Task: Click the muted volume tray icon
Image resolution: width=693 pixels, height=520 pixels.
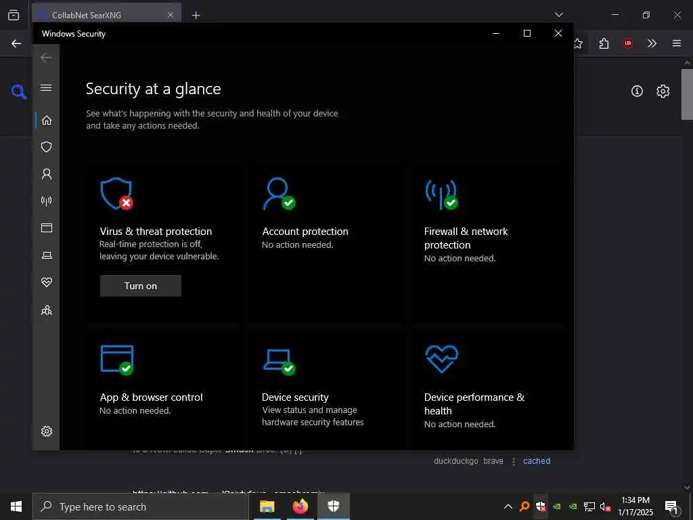Action: pyautogui.click(x=606, y=506)
